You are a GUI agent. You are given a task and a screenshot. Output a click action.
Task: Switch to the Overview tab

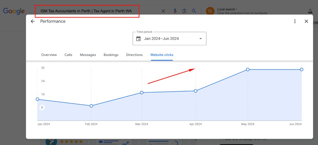point(49,55)
